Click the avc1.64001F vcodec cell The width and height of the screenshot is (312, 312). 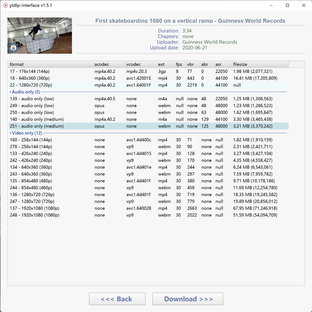click(x=139, y=85)
